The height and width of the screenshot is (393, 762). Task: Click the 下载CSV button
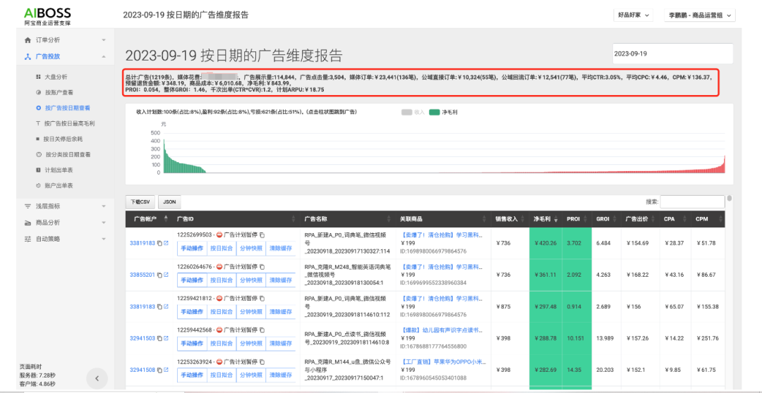point(140,201)
